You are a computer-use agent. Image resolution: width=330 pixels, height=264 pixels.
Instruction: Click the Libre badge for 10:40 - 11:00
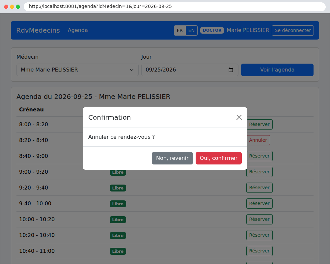tap(118, 251)
